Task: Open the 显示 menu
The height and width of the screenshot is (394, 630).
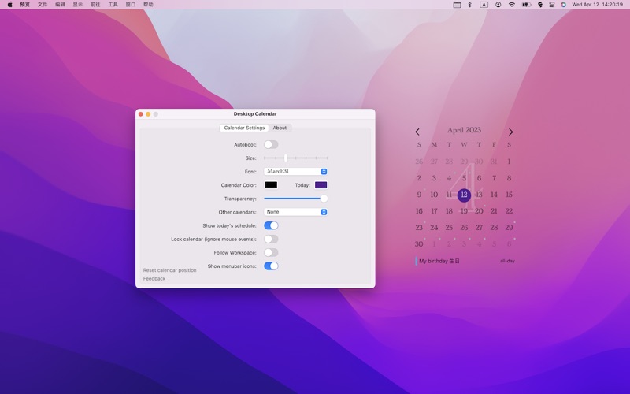Action: 77,5
